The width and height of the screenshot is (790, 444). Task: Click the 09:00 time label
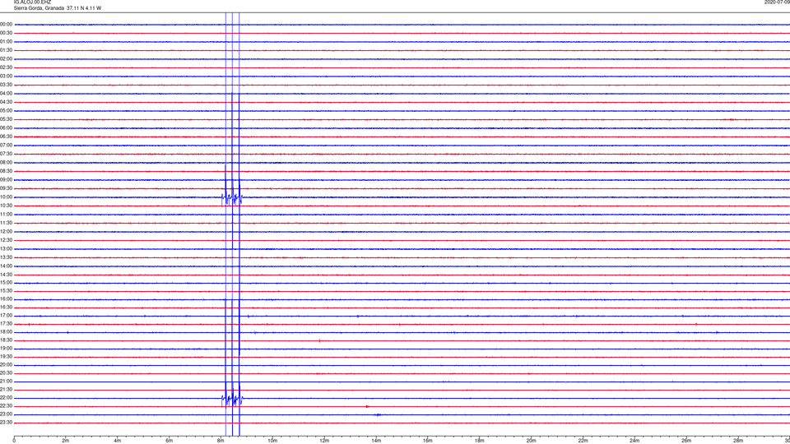point(6,180)
